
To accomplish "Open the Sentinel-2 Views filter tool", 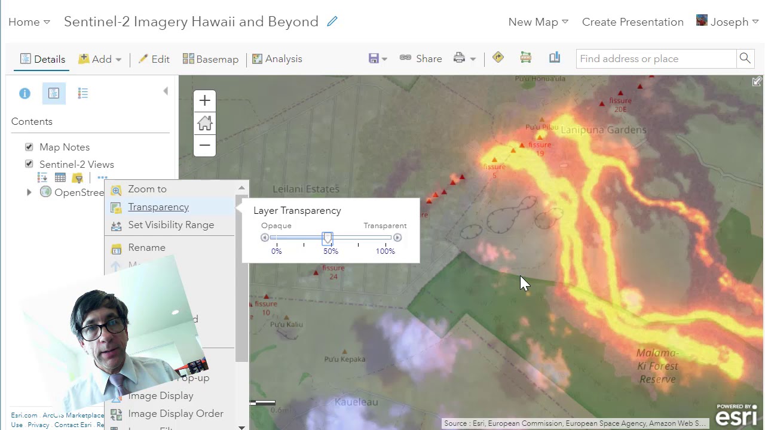I will [78, 177].
